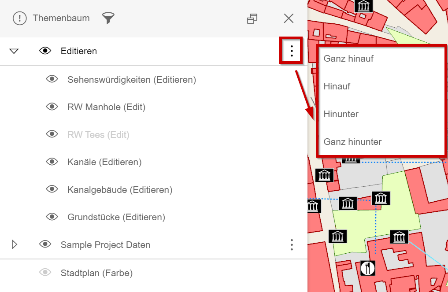Hide the Sehenswürdigkeiten (Editieren) layer
Viewport: 448px width, 292px height.
point(52,79)
